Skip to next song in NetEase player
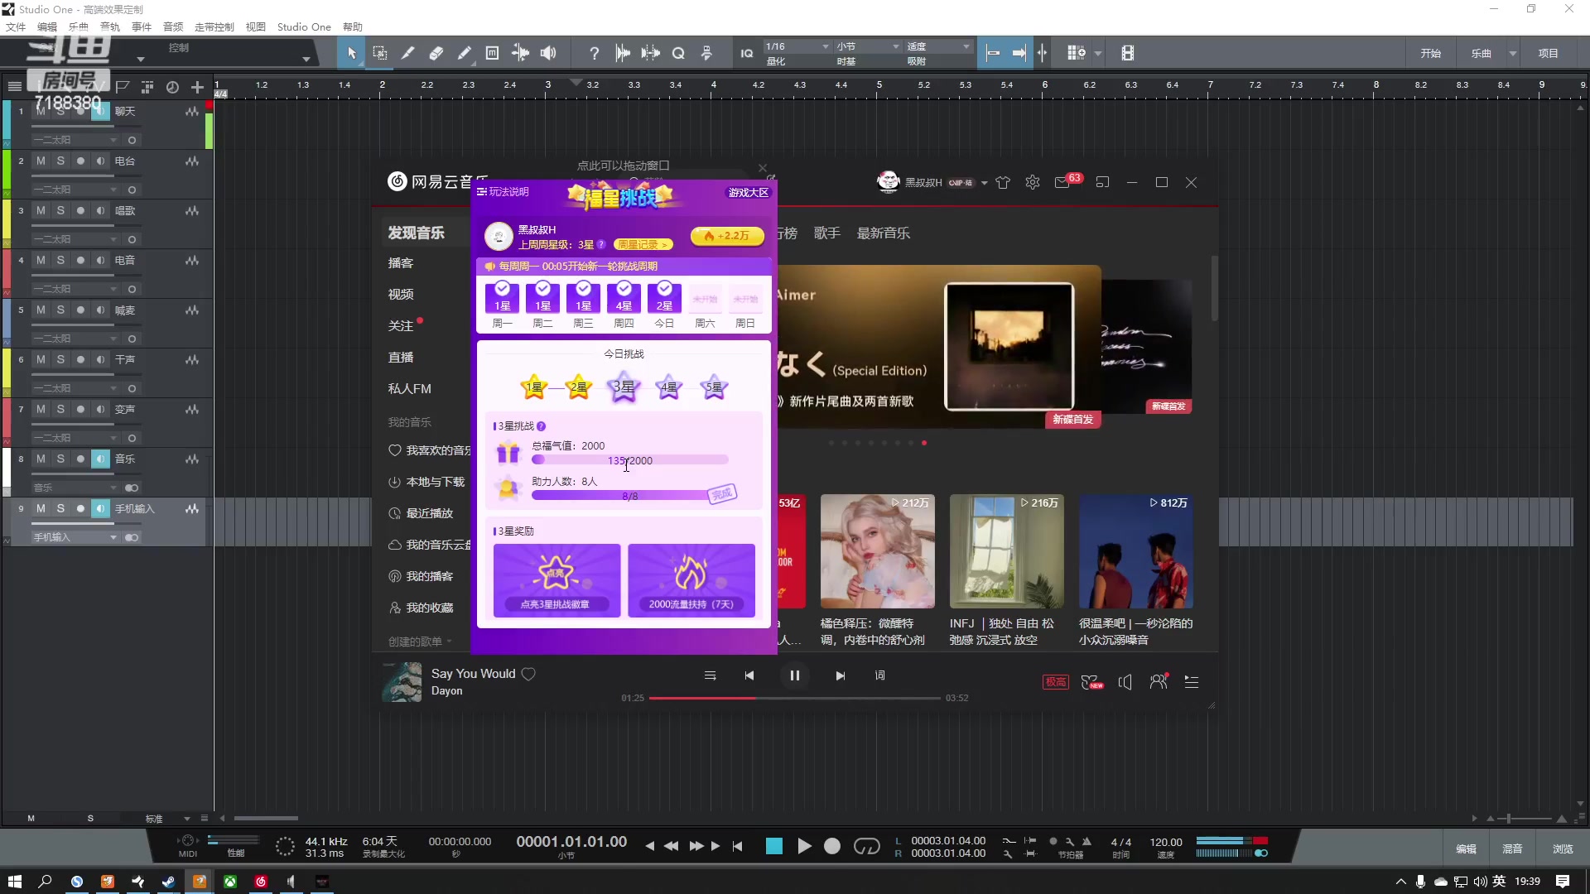Screen dimensions: 1590x894 click(x=840, y=675)
